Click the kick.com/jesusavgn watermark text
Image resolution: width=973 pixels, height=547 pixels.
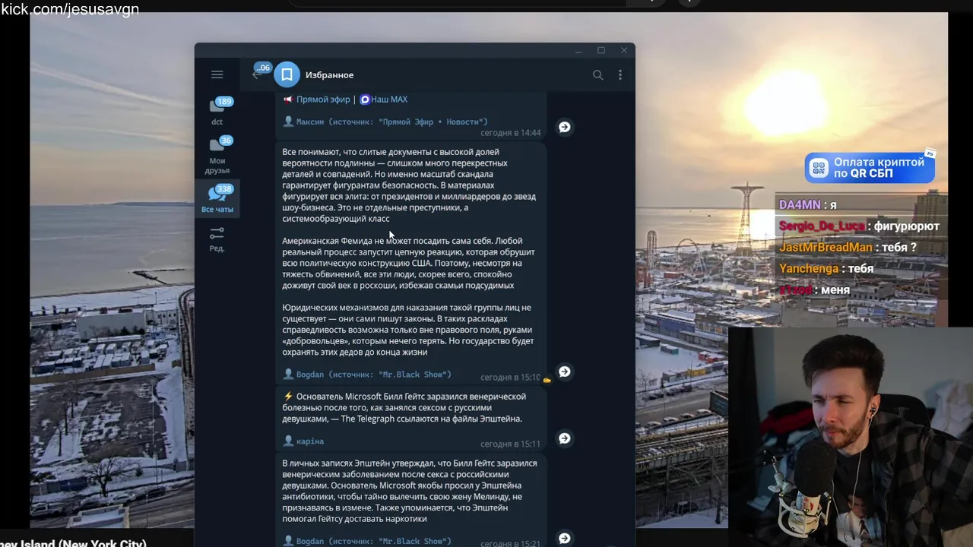click(70, 9)
